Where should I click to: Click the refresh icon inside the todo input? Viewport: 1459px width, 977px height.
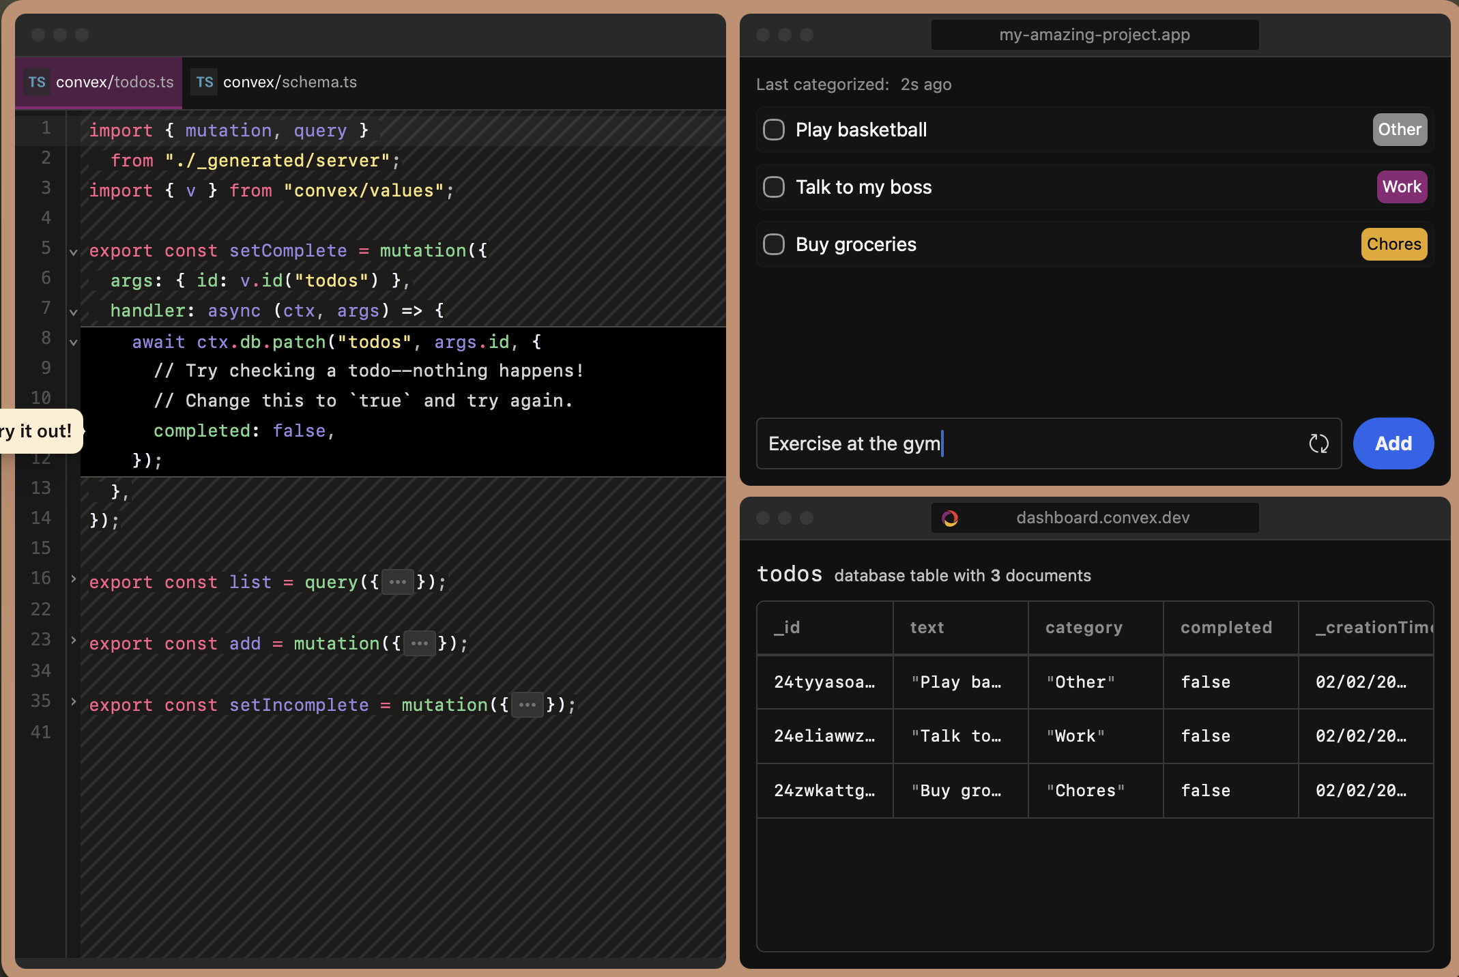tap(1319, 443)
